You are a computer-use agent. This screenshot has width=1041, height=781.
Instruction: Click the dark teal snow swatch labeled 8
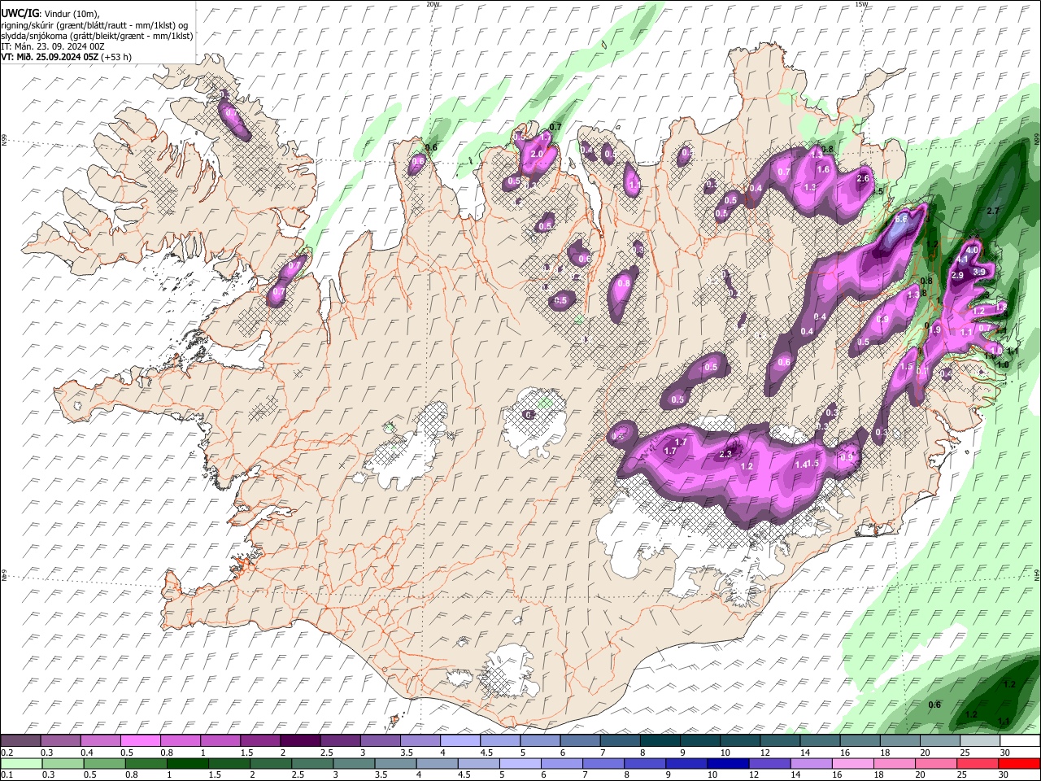(660, 740)
